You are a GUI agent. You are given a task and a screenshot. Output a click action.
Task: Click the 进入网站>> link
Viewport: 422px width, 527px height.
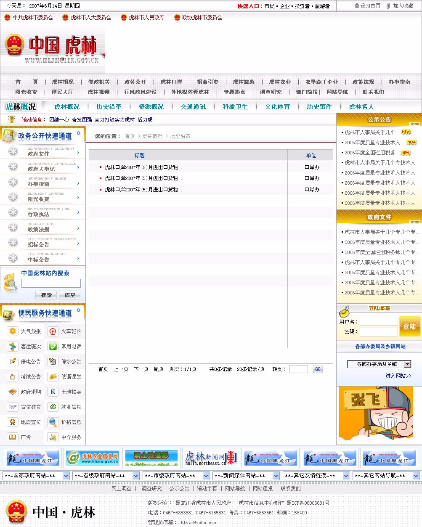coord(398,376)
